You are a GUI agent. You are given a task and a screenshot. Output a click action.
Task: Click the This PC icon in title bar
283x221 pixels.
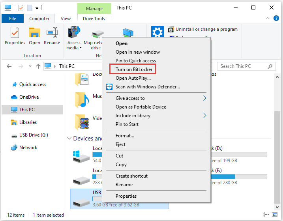click(8, 8)
